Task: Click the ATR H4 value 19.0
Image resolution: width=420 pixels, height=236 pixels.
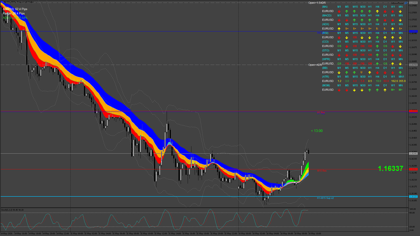Action: [x=378, y=81]
